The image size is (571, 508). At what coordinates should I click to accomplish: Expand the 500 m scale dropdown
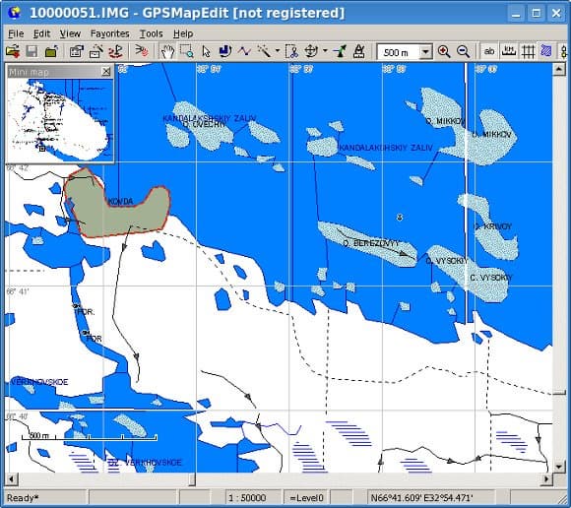pyautogui.click(x=425, y=52)
